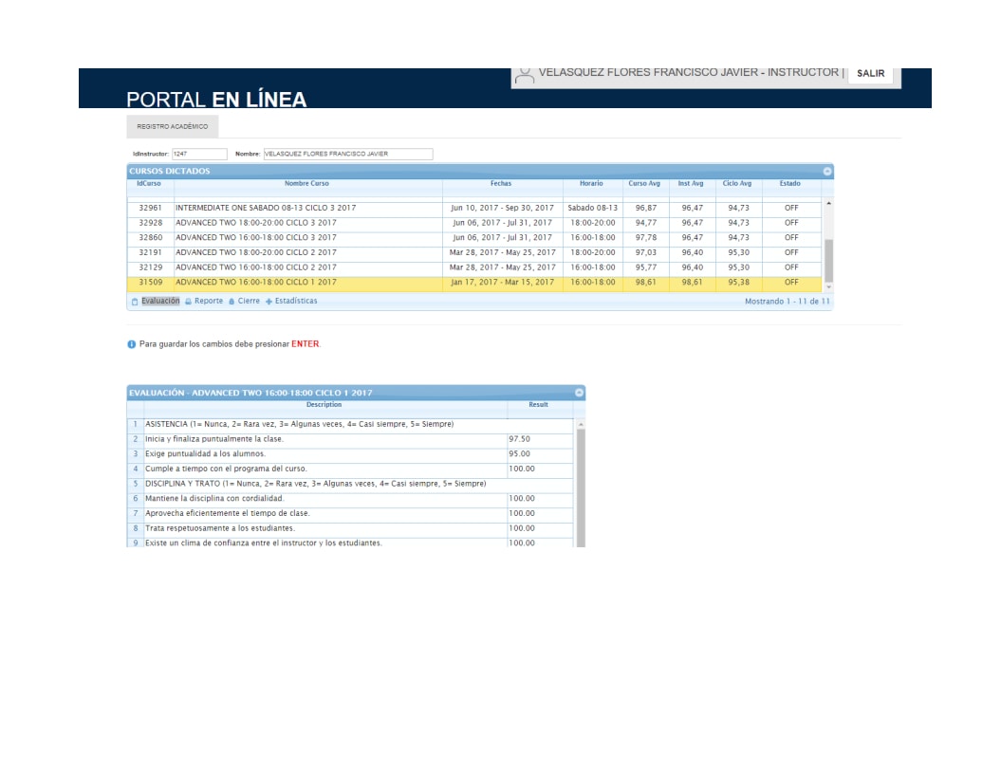Select course ADVANCED TWO 18:00-20:00 CICLO 2 2017
This screenshot has width=1001, height=773.
point(473,253)
